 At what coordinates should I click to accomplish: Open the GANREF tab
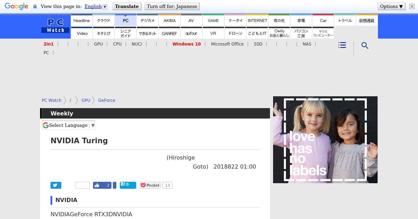click(x=169, y=33)
